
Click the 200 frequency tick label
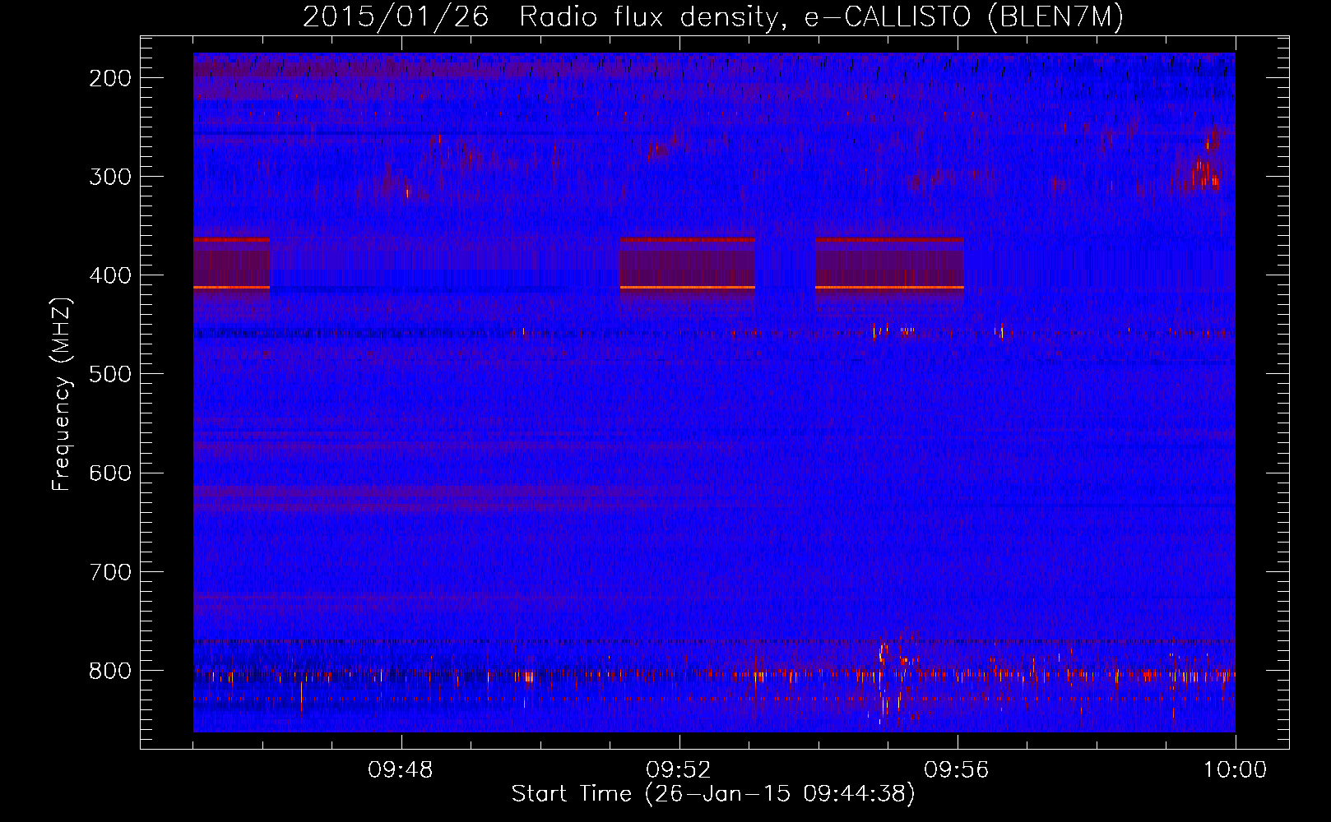pos(110,78)
